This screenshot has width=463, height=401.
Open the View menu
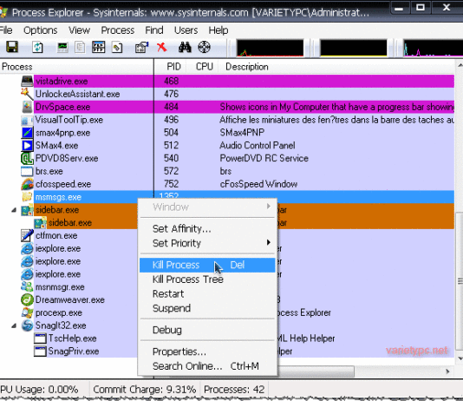79,30
